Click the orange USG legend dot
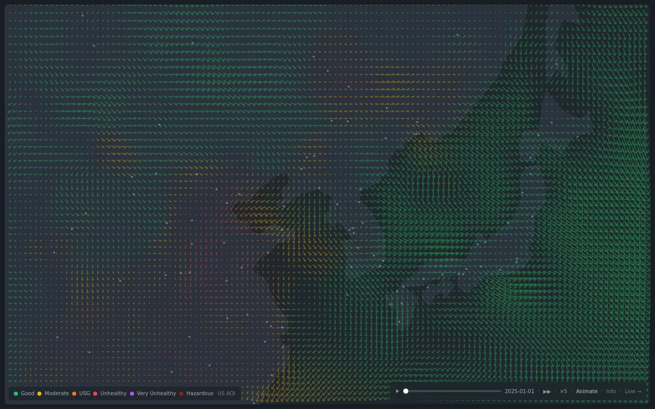Image resolution: width=655 pixels, height=409 pixels. tap(74, 394)
